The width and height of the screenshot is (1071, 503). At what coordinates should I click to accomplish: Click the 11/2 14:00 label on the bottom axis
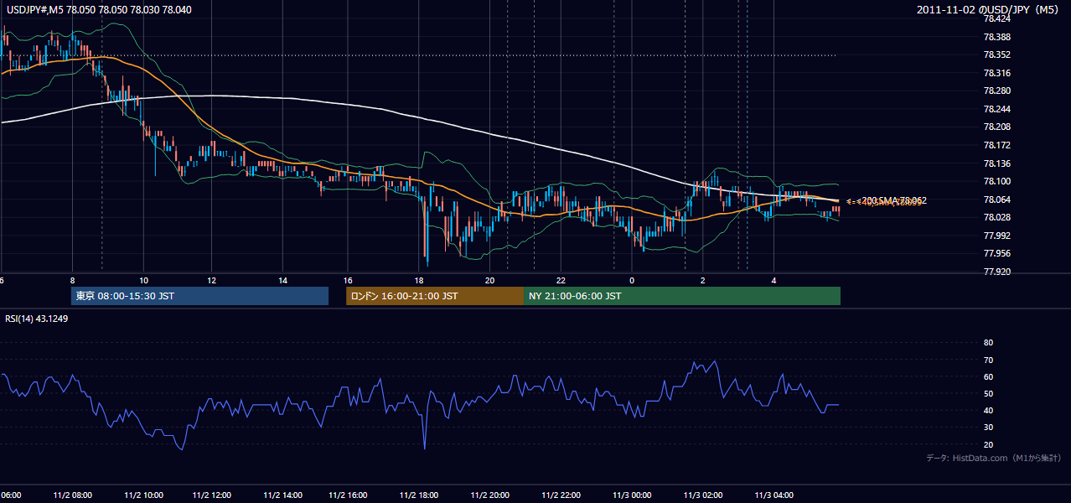pyautogui.click(x=282, y=495)
